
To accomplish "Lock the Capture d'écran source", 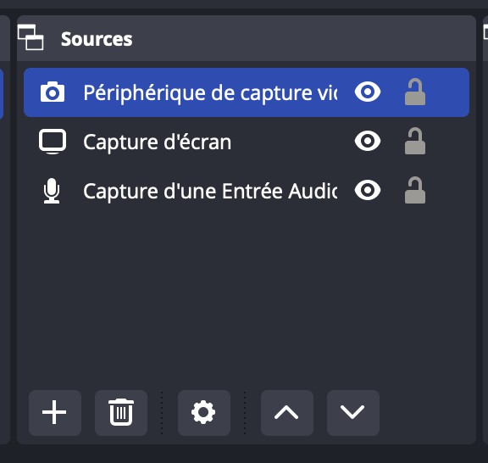I will tap(415, 141).
